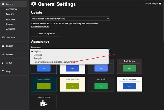Go to Auto lock settings
164x110 pixels.
click(11, 19)
